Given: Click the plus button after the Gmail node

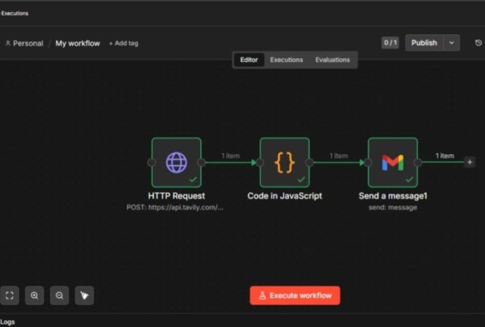Looking at the screenshot, I should (x=469, y=162).
